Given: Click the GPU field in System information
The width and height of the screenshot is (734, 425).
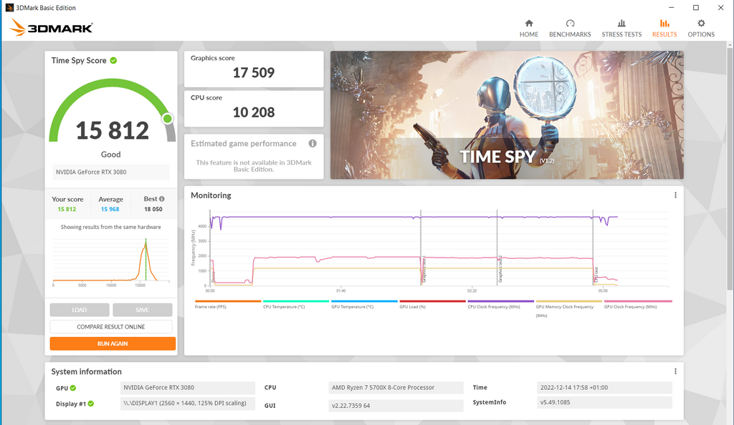Looking at the screenshot, I should tap(187, 388).
